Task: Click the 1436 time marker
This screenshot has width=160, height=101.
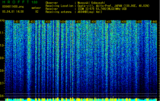Action: (93, 22)
